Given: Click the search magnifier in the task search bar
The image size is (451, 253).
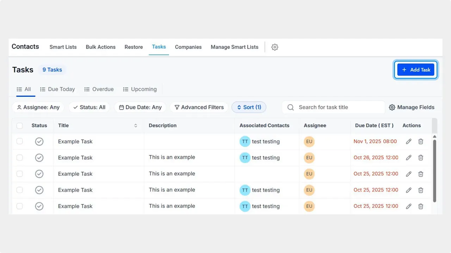Looking at the screenshot, I should coord(290,107).
